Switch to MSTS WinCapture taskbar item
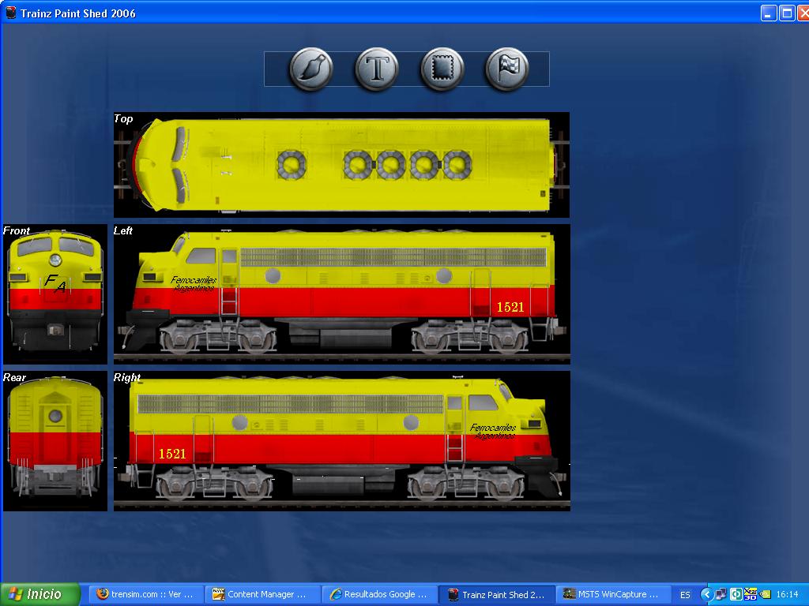809x606 pixels. pyautogui.click(x=612, y=594)
